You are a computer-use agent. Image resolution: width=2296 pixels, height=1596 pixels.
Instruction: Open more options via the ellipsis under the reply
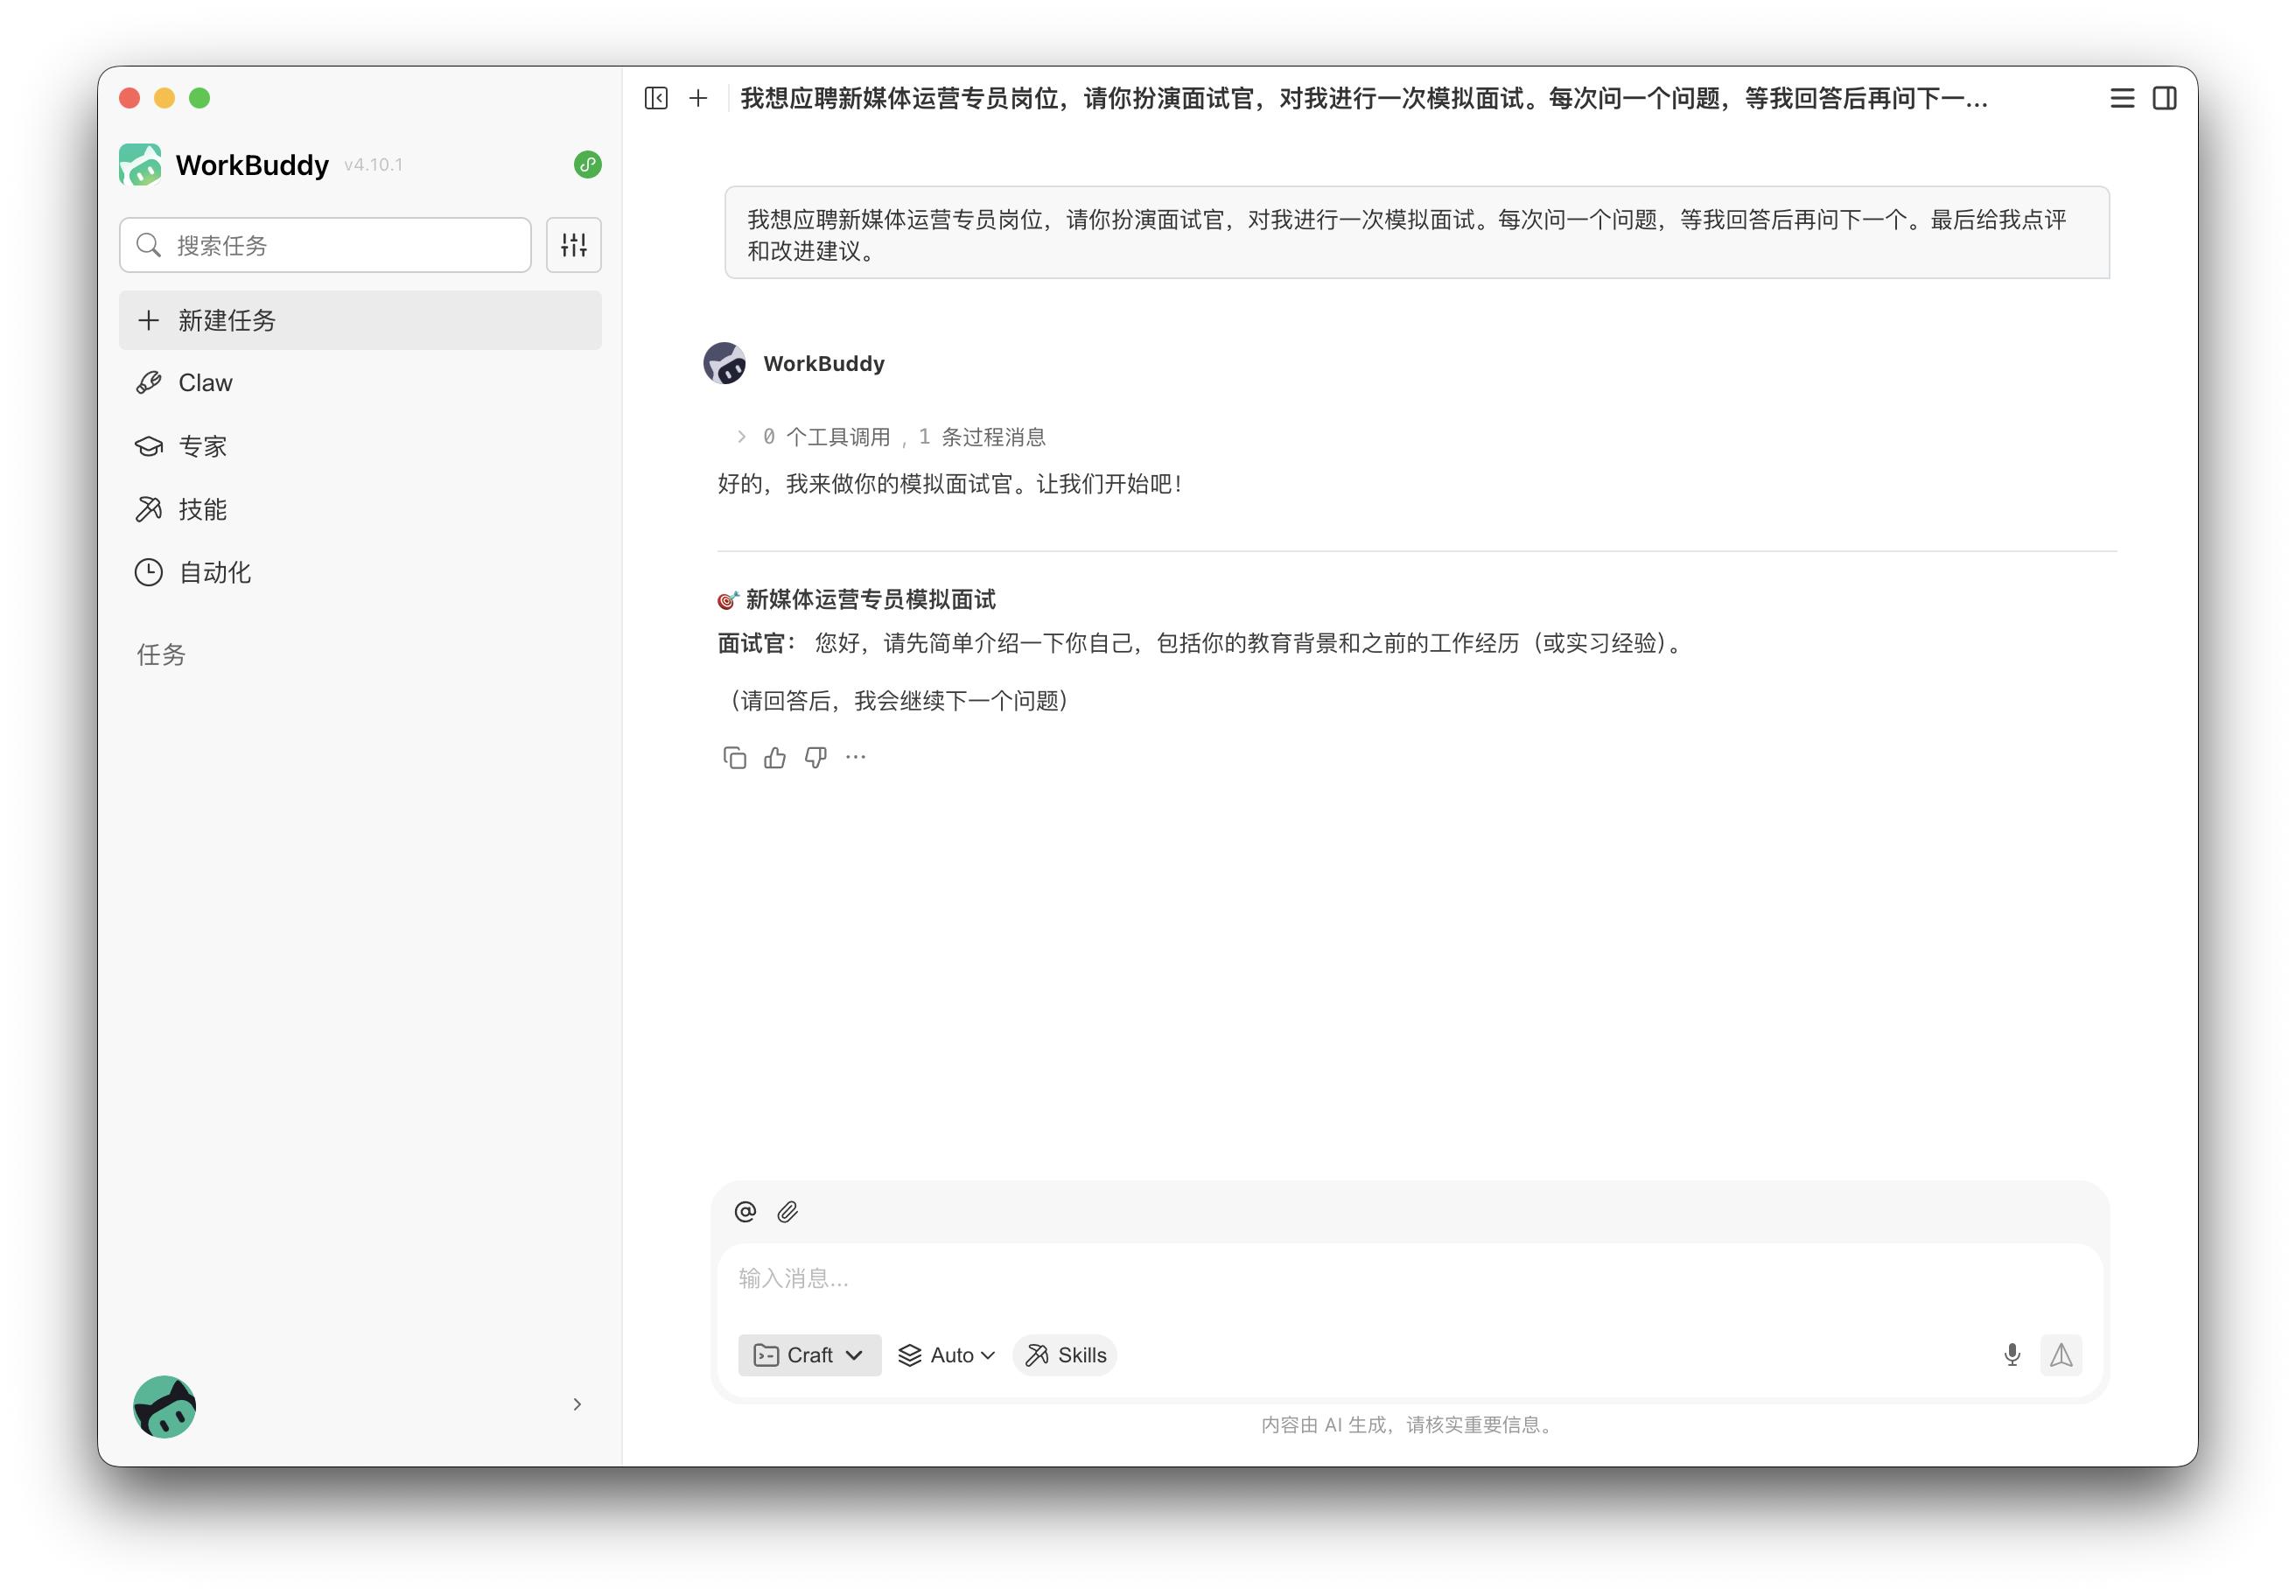pos(855,757)
